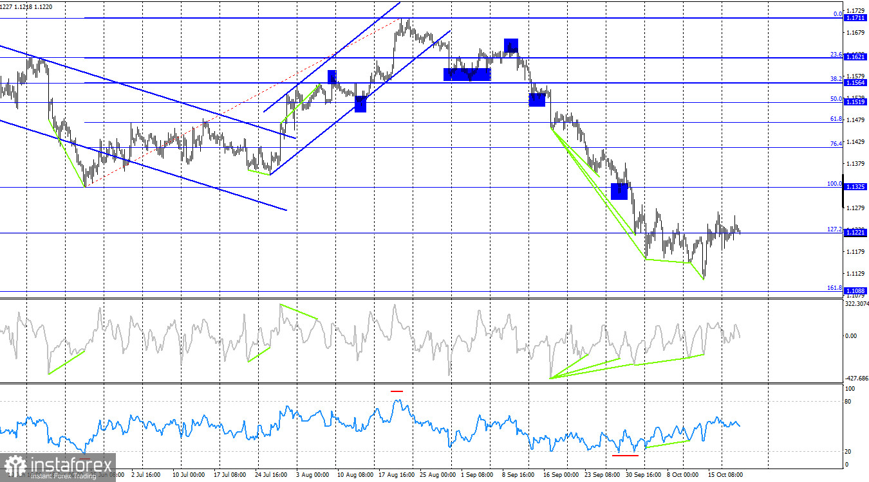Screen dimensions: 869x482
Task: Select the 127.2 Fibonacci level label
Action: (835, 229)
